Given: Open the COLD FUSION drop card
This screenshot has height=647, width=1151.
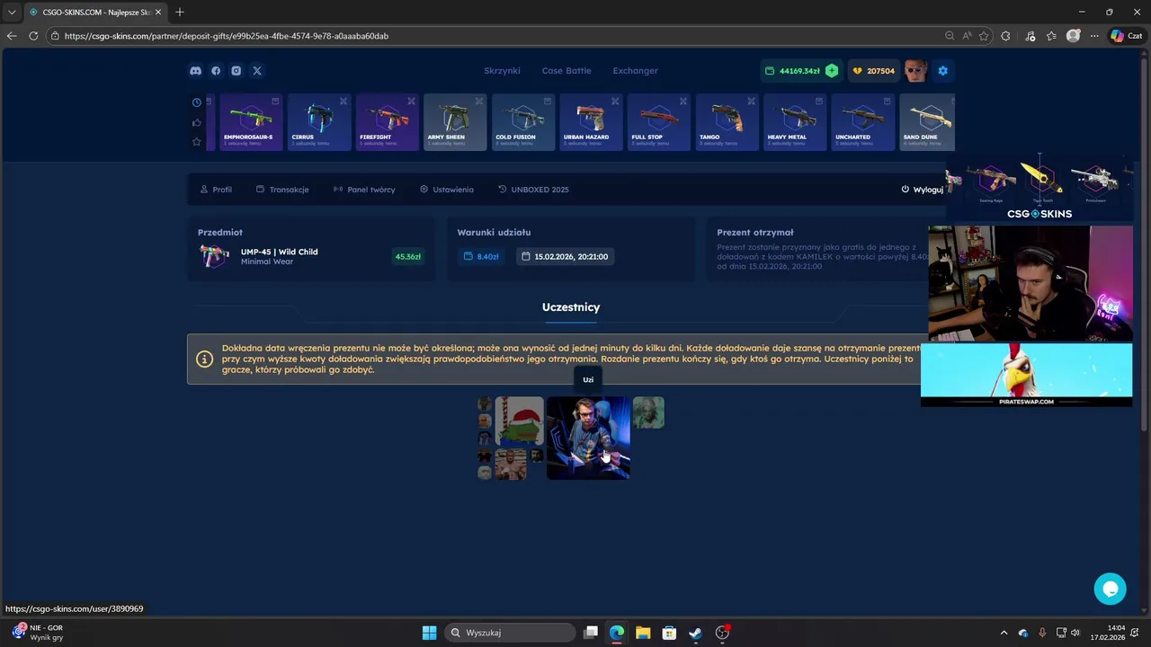Looking at the screenshot, I should coord(523,122).
